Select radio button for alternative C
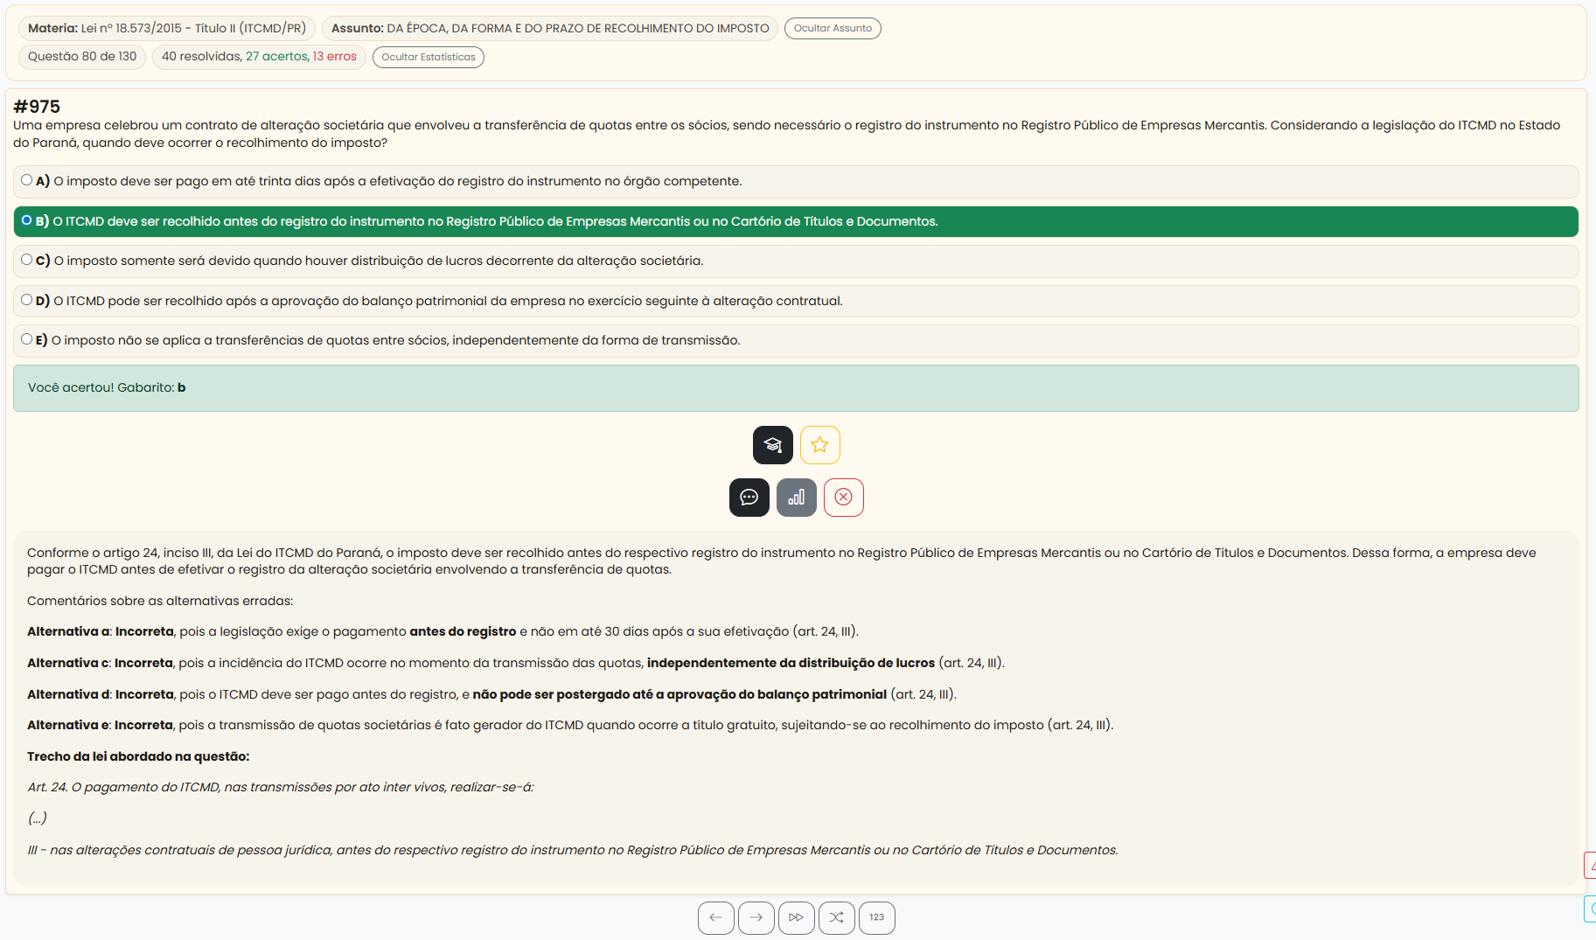 pyautogui.click(x=27, y=260)
